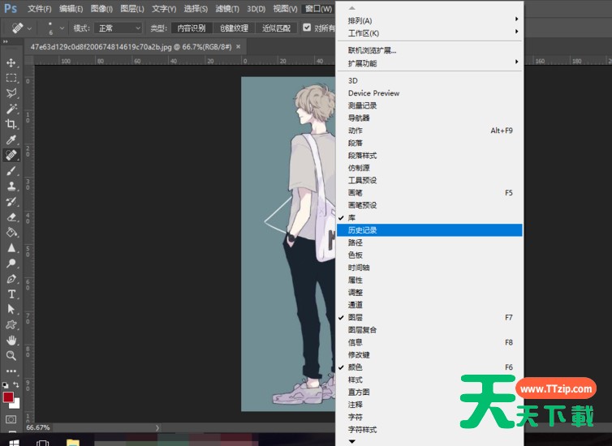Open the 文件(F) menu
The height and width of the screenshot is (446, 612).
(x=40, y=9)
